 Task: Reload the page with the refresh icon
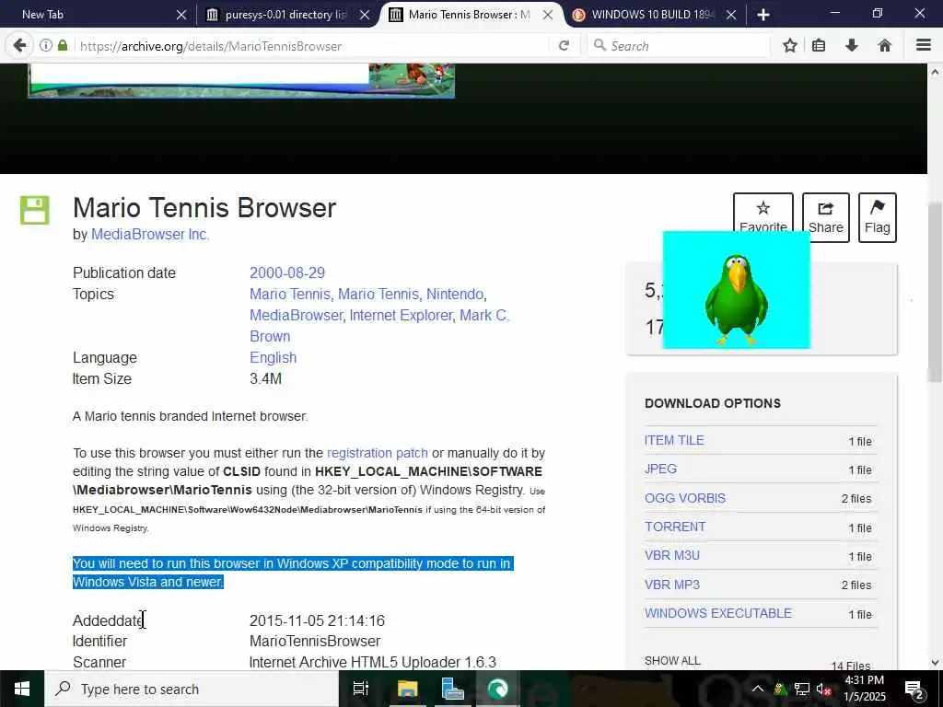click(x=564, y=46)
